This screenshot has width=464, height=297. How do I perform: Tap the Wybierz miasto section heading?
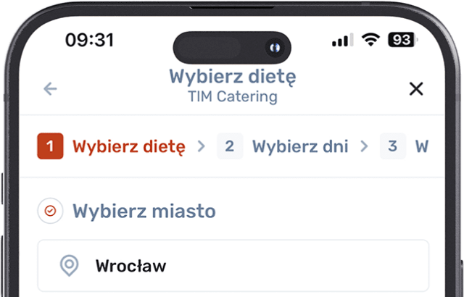(x=144, y=211)
